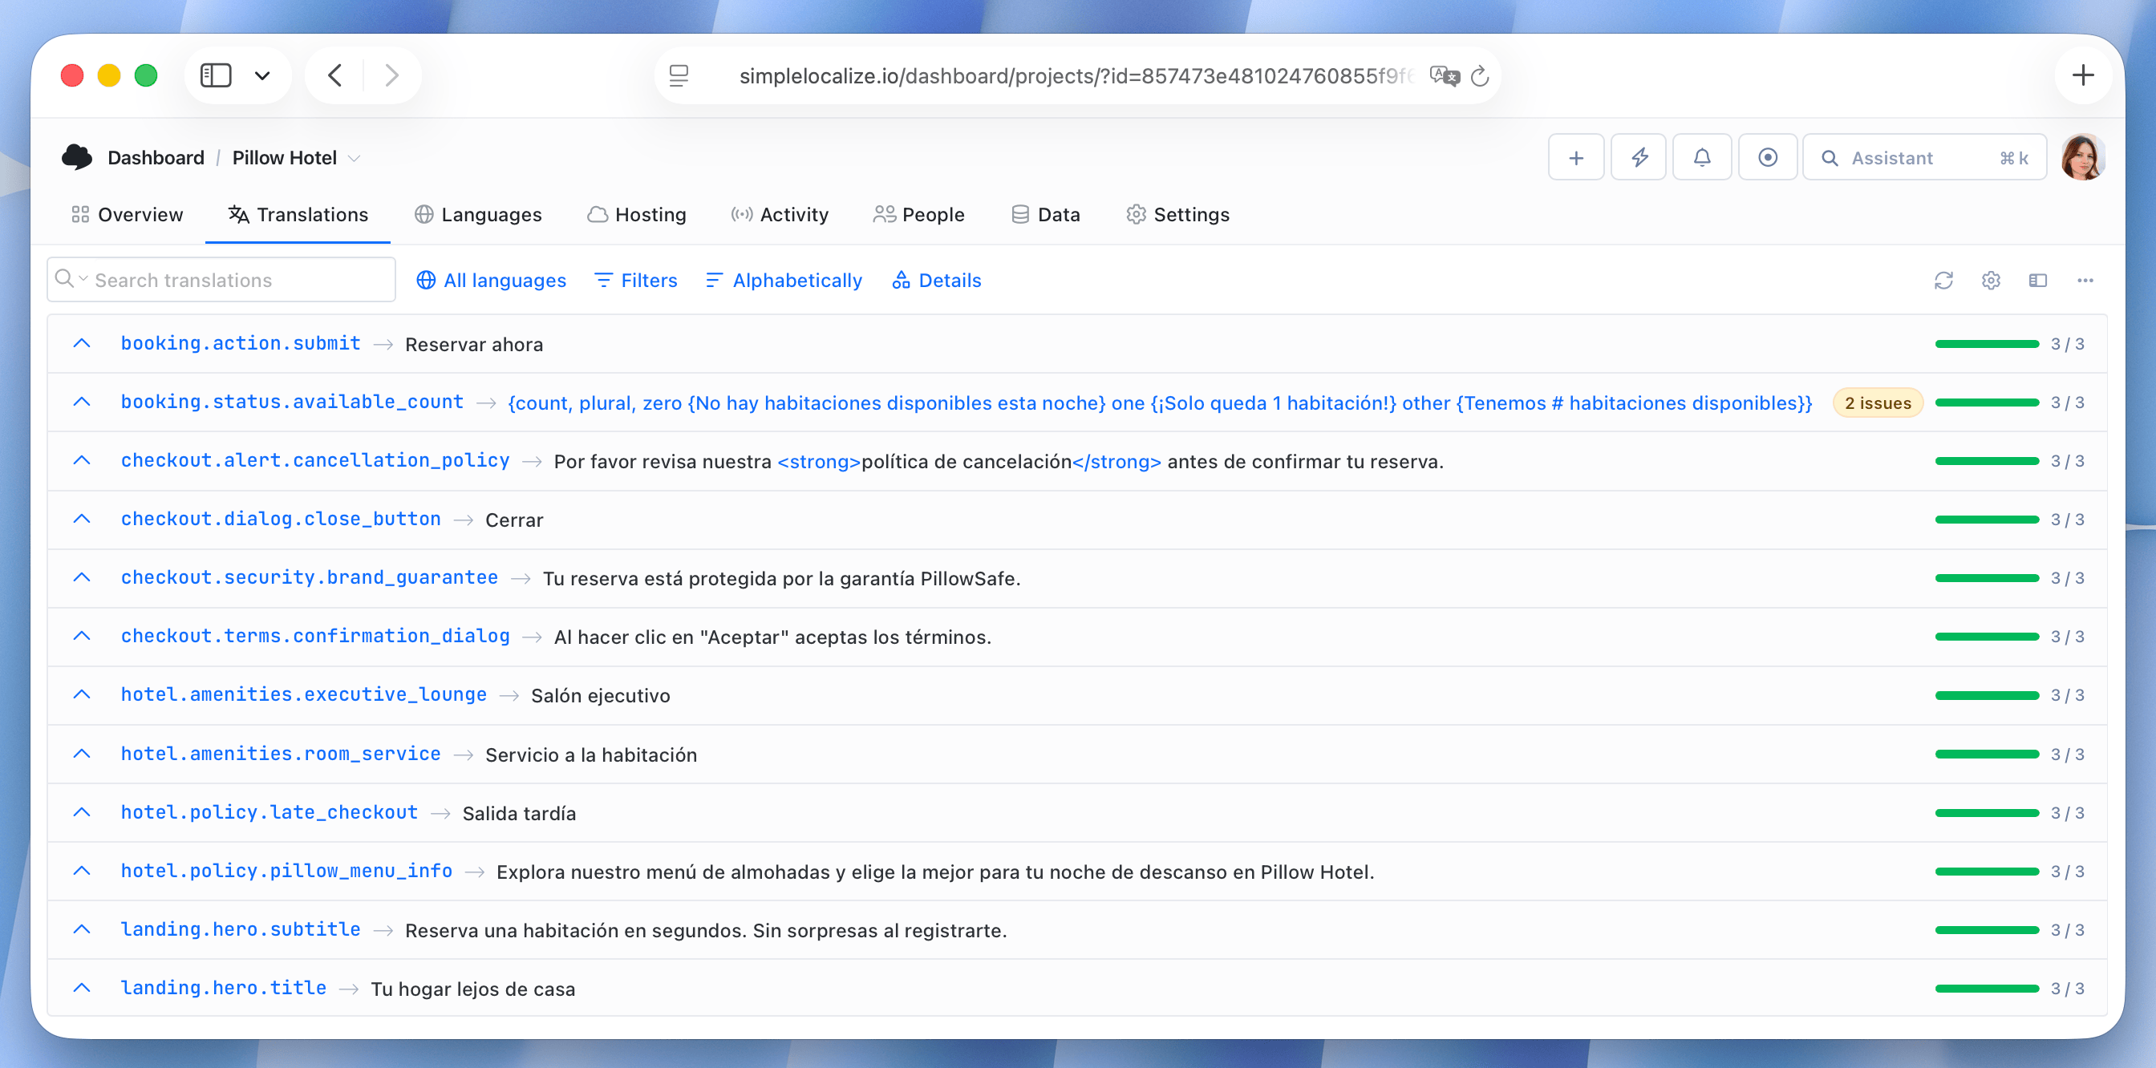2156x1068 pixels.
Task: Collapse the landing.hero.title row
Action: click(x=81, y=988)
